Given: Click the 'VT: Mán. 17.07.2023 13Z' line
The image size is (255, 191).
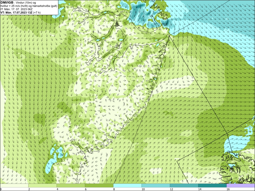Looking at the screenshot, I should (16, 13).
